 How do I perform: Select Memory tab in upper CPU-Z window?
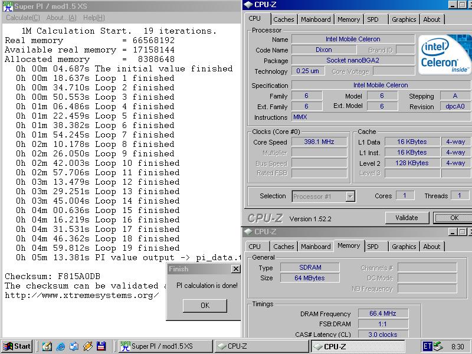click(x=349, y=19)
